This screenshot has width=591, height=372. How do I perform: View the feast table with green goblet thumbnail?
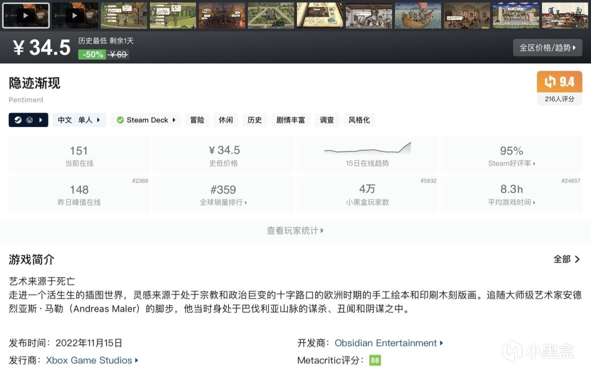coord(564,15)
